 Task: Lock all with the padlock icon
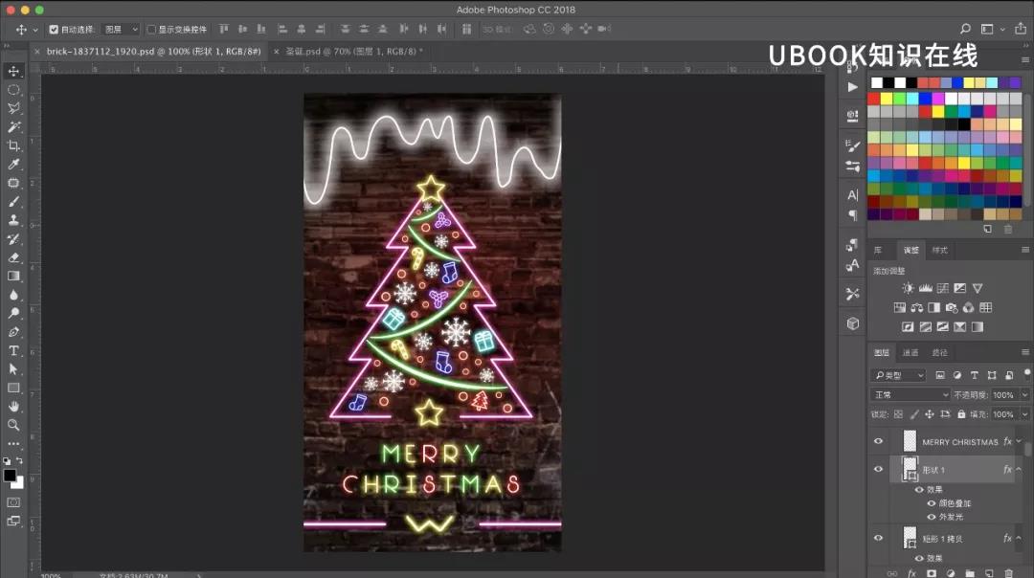click(961, 414)
